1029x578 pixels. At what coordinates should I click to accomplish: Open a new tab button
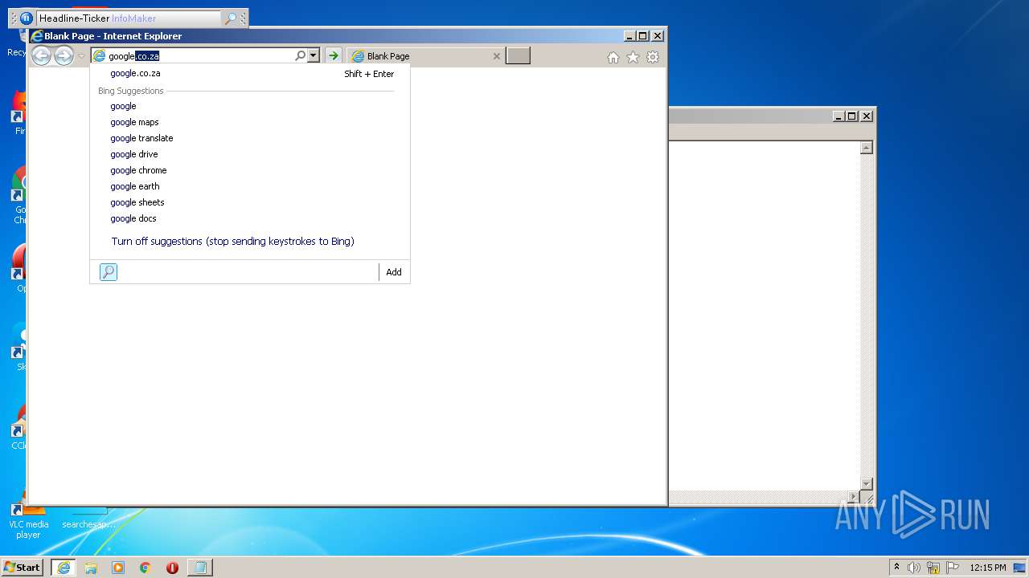pyautogui.click(x=518, y=55)
